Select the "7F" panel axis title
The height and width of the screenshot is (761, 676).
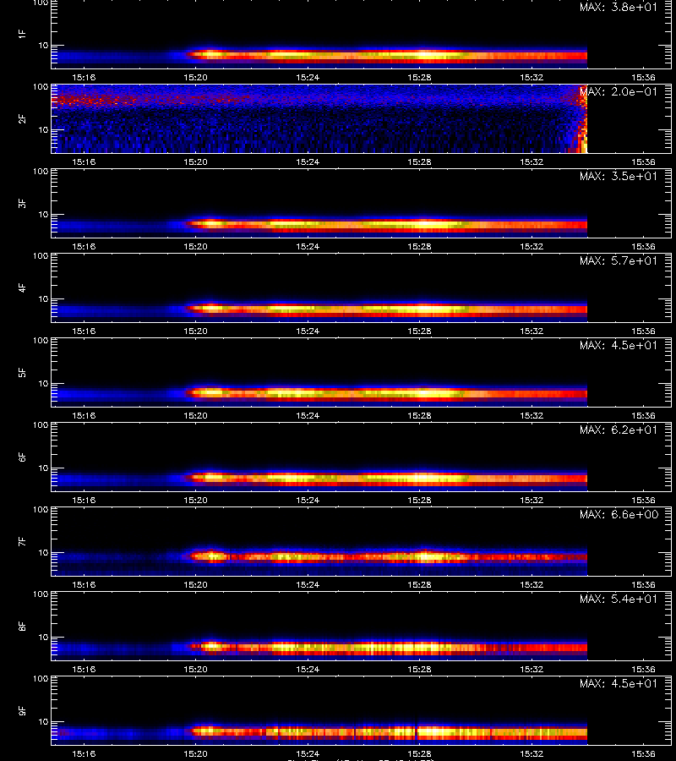22,541
